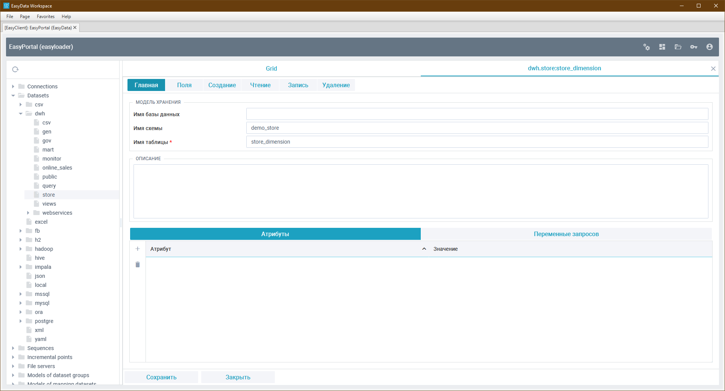The width and height of the screenshot is (725, 391).
Task: Select the yaml item in tree
Action: pyautogui.click(x=41, y=339)
